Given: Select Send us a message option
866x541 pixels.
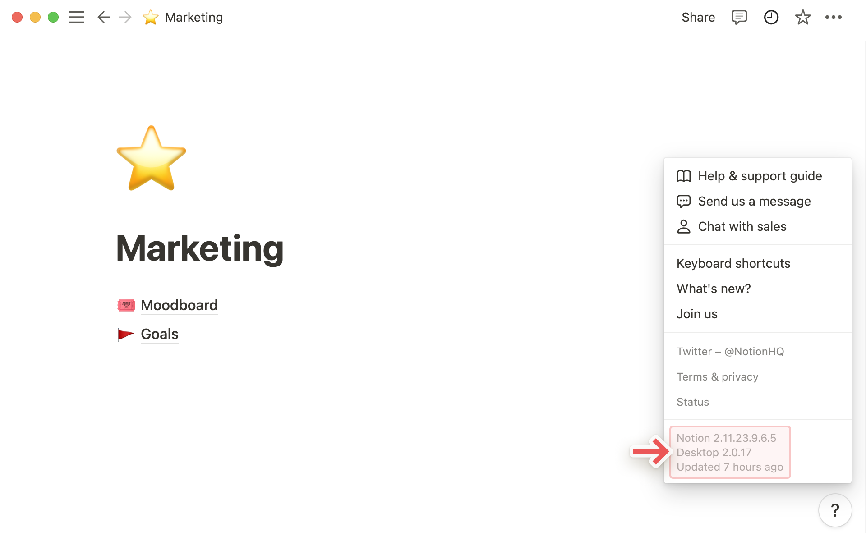Looking at the screenshot, I should (x=755, y=201).
